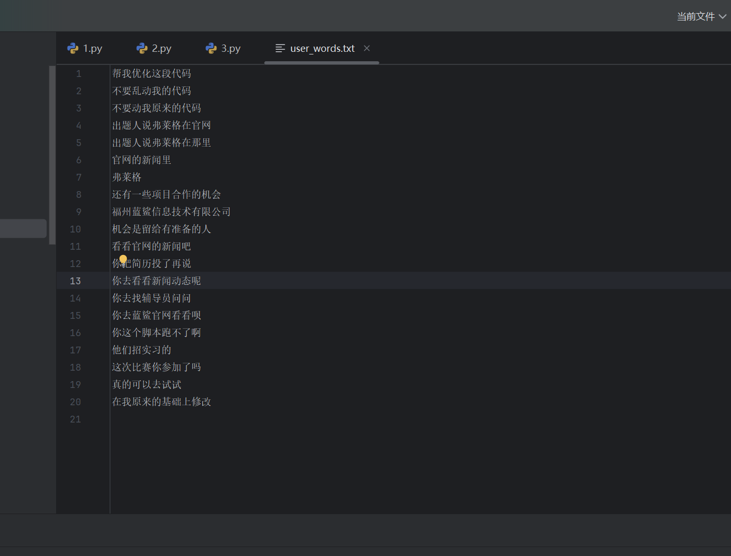Click the left panel vertical scrollbar

pyautogui.click(x=52, y=155)
